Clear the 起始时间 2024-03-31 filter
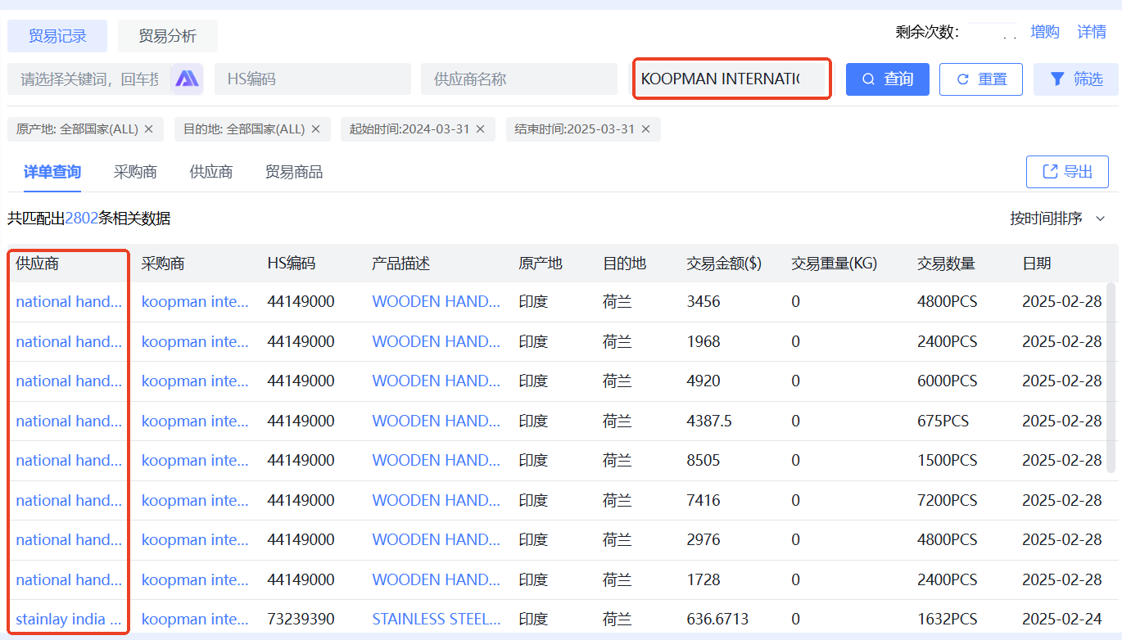 (480, 129)
